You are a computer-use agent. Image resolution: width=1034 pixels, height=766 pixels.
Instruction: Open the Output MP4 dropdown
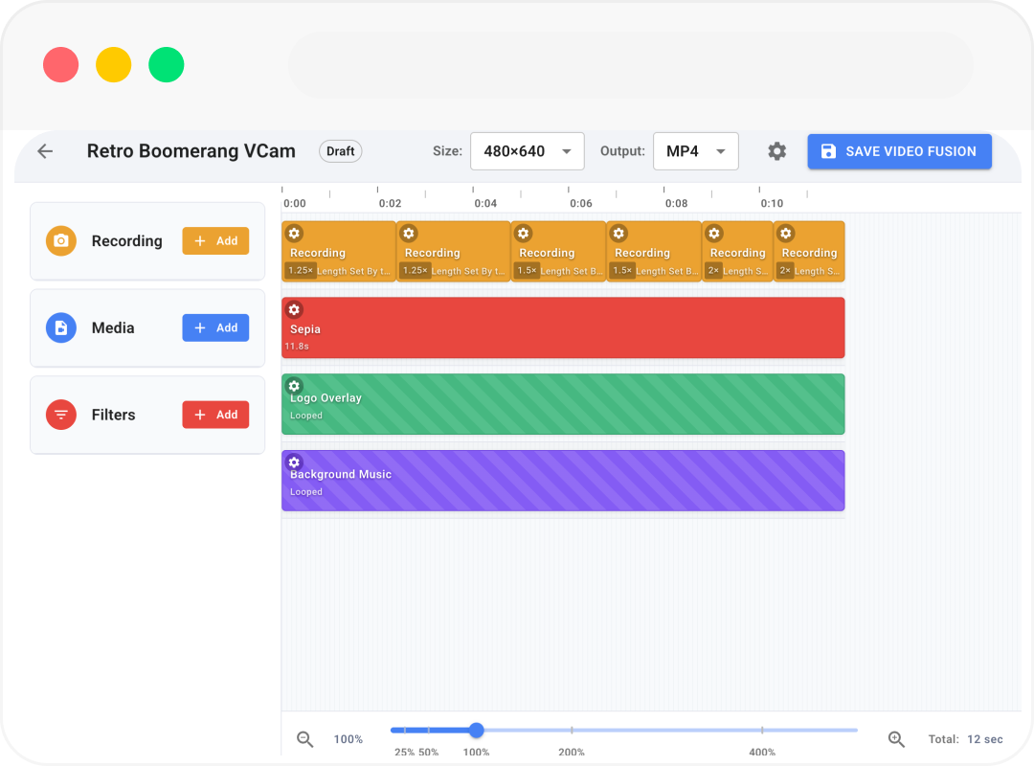coord(695,151)
